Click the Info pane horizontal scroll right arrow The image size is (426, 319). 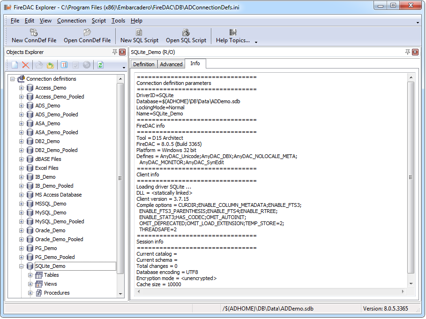[403, 291]
